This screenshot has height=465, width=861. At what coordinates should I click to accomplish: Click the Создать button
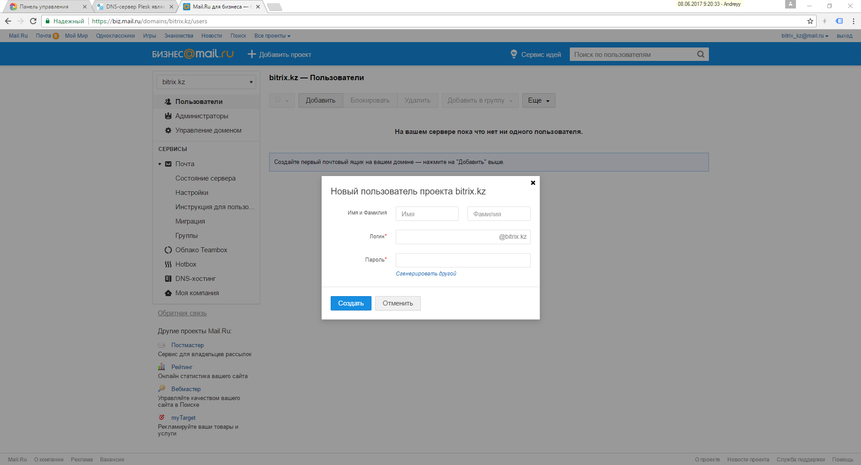(x=351, y=303)
